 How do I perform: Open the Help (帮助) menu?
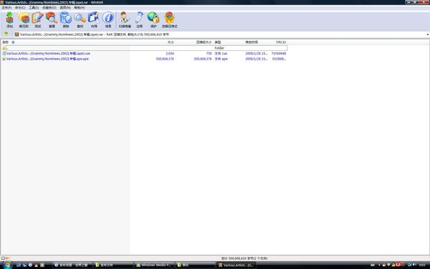click(x=80, y=8)
